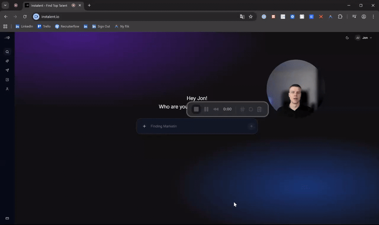Image resolution: width=379 pixels, height=225 pixels.
Task: Open the blue LE extension icon
Action: pos(311,17)
